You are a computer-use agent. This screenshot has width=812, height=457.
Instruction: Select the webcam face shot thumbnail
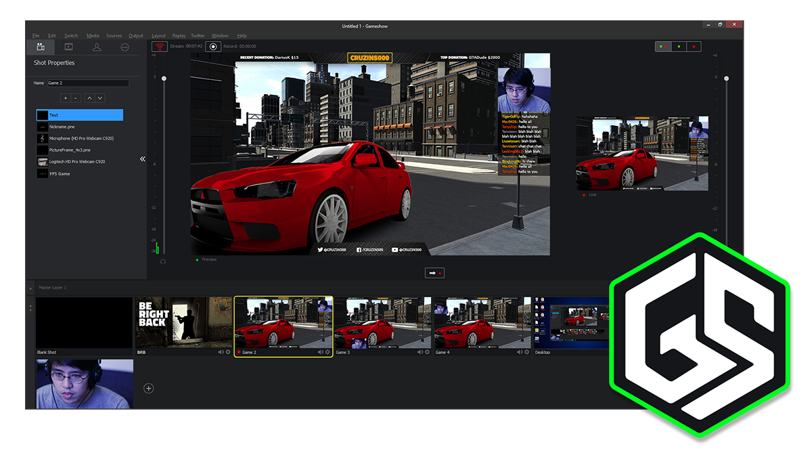[85, 384]
